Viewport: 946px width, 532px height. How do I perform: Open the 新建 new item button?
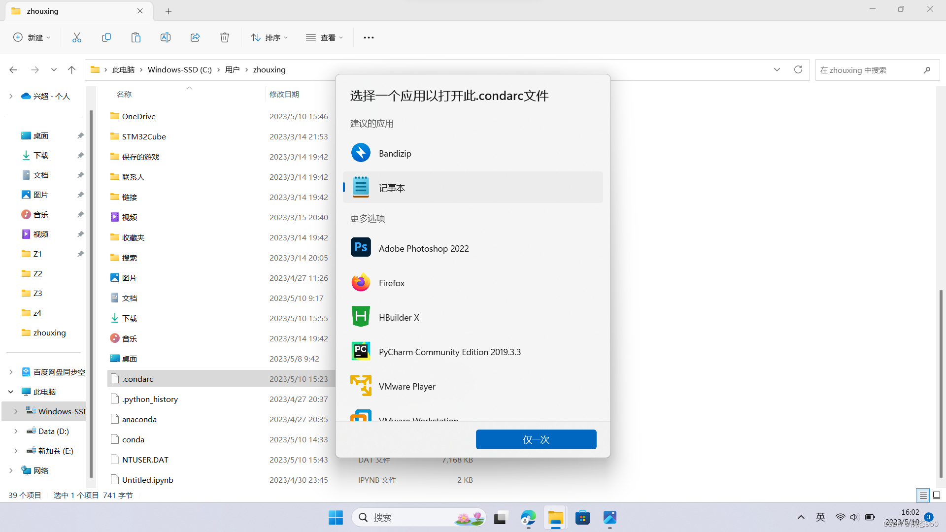tap(32, 37)
